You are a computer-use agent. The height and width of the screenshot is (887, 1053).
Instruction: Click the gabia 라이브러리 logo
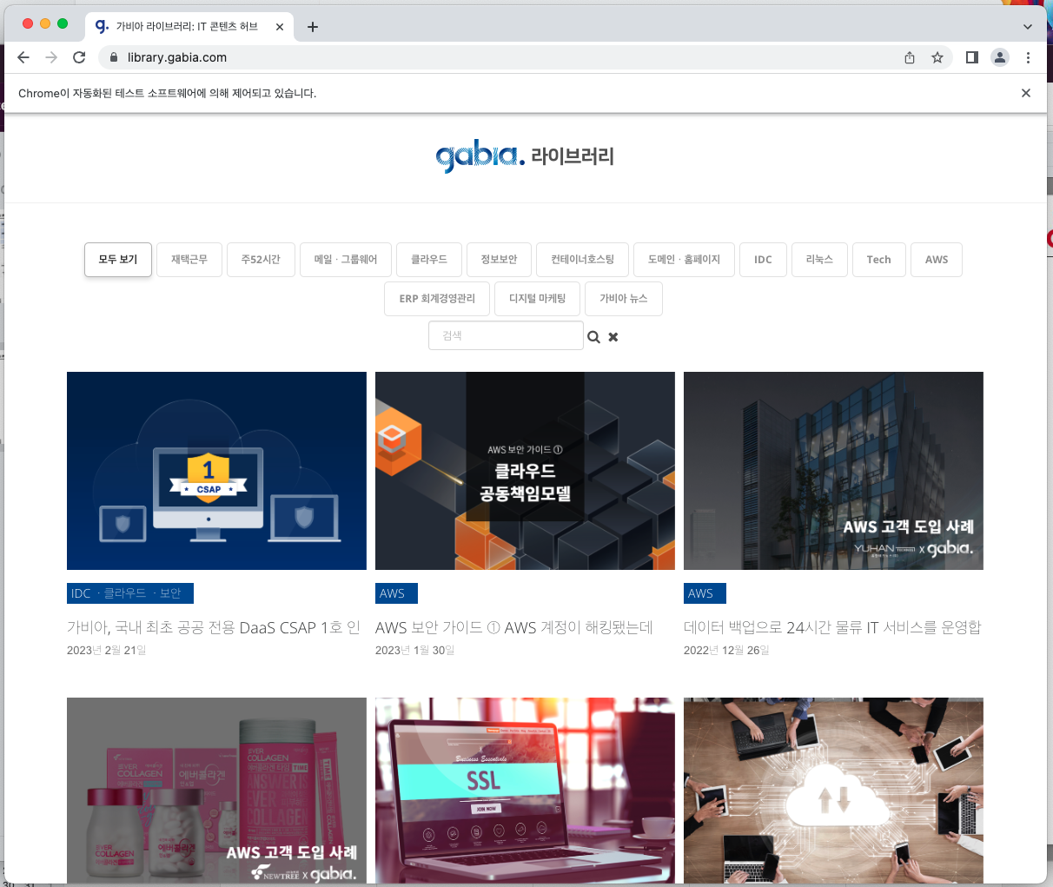pyautogui.click(x=525, y=156)
